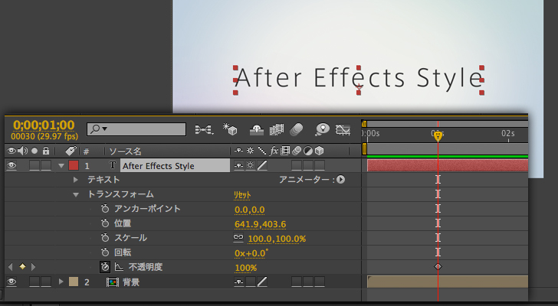Go to next opacity keyframe arrow
Image resolution: width=558 pixels, height=306 pixels.
[x=34, y=266]
